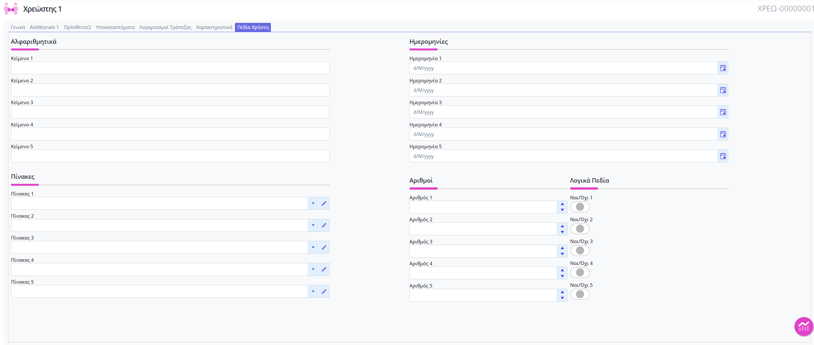Expand the Πίνακας 4 dropdown arrow
Image resolution: width=814 pixels, height=345 pixels.
pos(313,269)
